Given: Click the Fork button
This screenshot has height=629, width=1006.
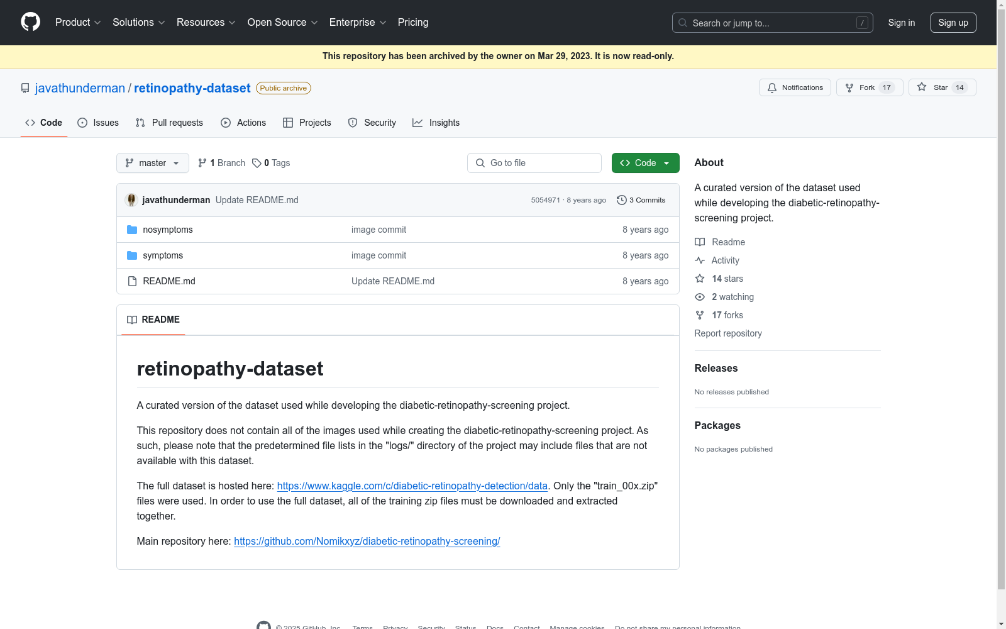Looking at the screenshot, I should click(870, 87).
